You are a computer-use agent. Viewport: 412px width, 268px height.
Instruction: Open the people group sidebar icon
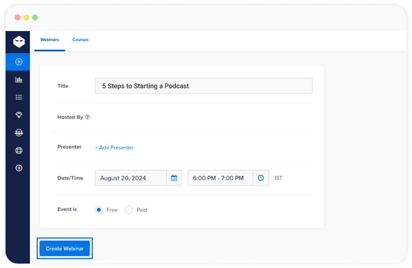pos(19,133)
